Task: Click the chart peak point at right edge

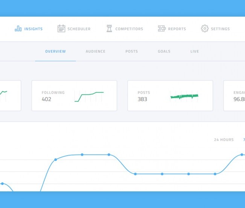Action: click(x=242, y=155)
